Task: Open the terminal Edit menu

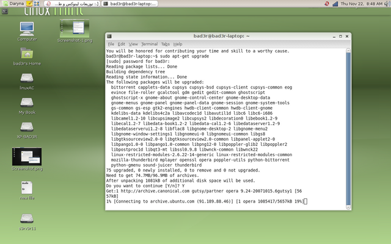Action: [x=121, y=44]
